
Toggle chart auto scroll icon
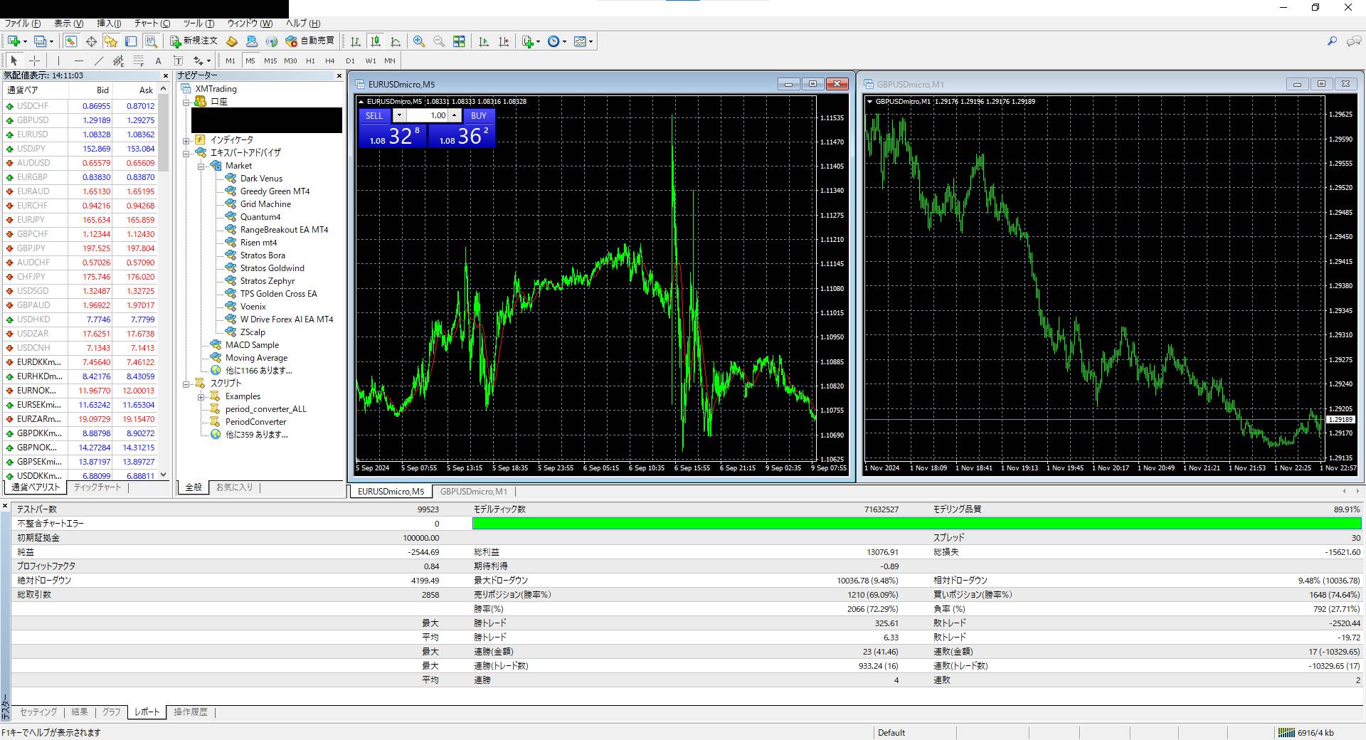tap(484, 41)
